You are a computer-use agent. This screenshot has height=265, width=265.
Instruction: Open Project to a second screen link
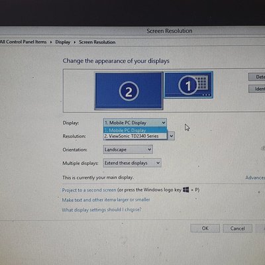coord(89,190)
